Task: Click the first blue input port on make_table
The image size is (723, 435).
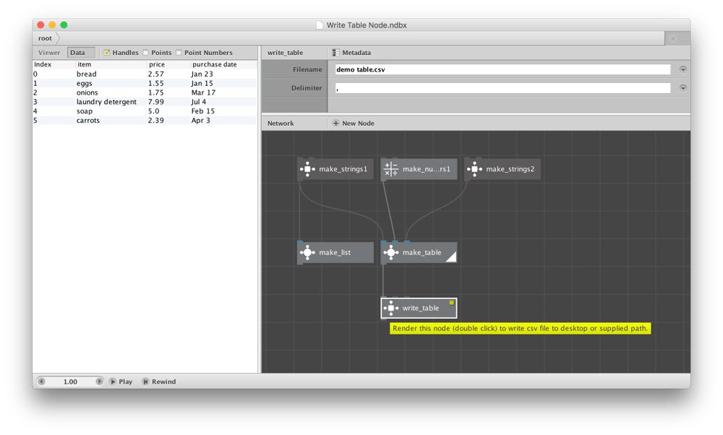Action: click(384, 241)
